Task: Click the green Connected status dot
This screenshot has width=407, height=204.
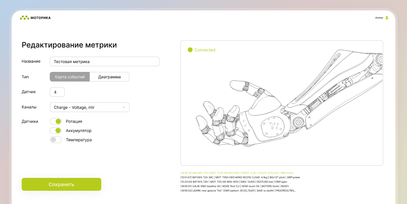Action: 190,50
